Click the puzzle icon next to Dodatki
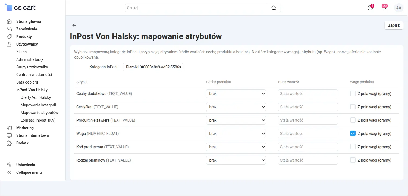 [x=9, y=143]
